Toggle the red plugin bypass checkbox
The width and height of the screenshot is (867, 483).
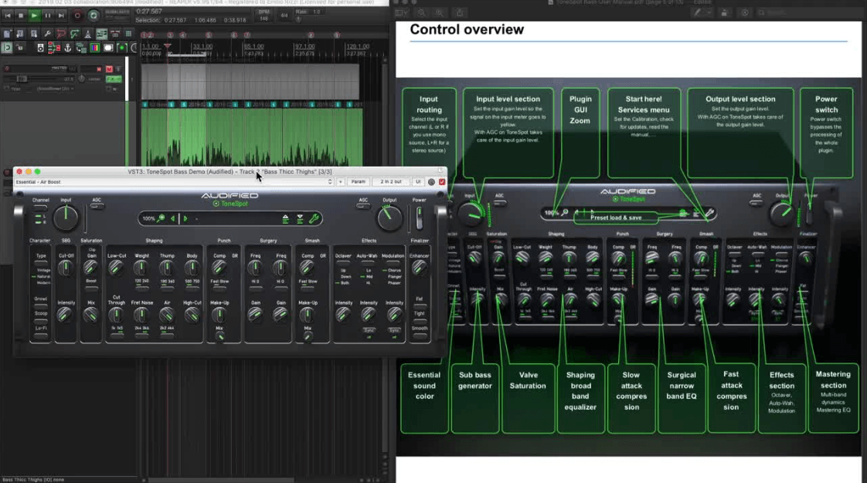(442, 181)
